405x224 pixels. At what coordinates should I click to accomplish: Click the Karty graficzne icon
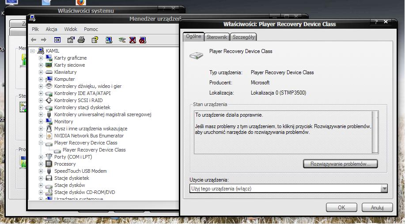(49, 58)
